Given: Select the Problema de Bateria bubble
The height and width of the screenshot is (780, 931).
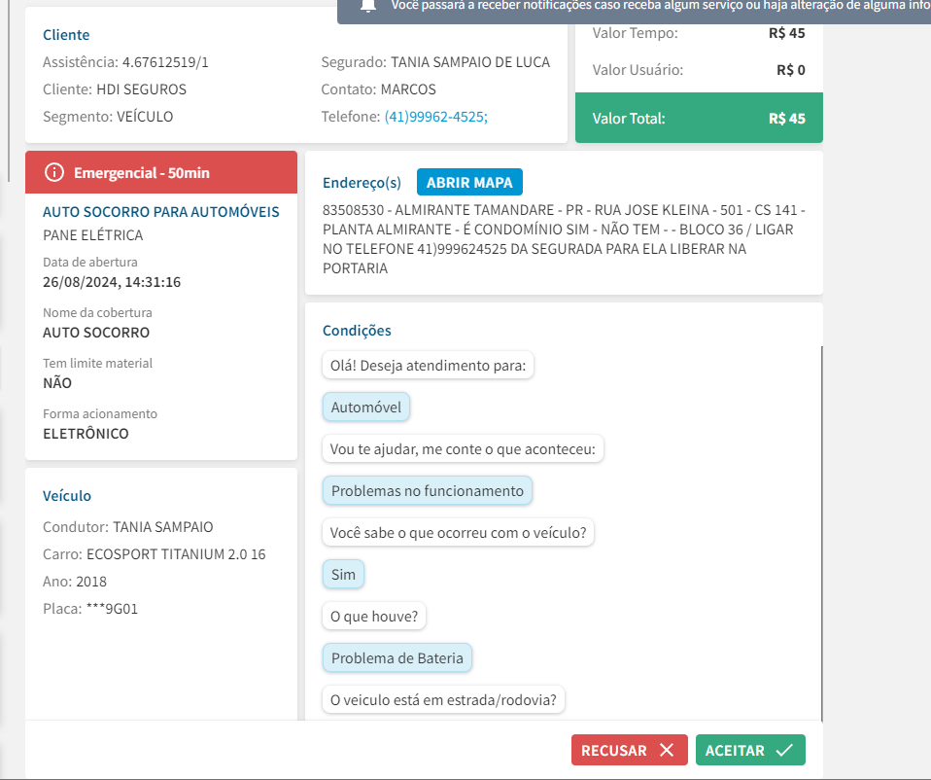Looking at the screenshot, I should coord(397,658).
